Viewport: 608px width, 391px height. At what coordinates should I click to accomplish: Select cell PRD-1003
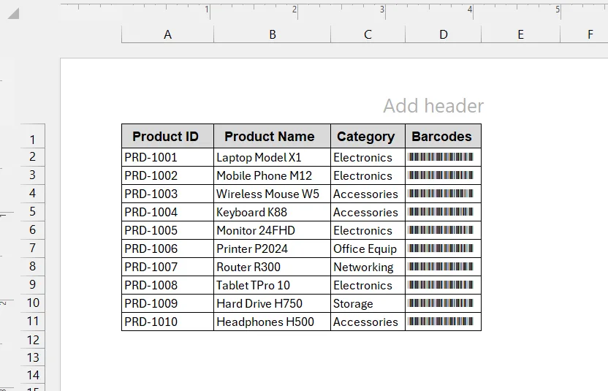pyautogui.click(x=167, y=194)
